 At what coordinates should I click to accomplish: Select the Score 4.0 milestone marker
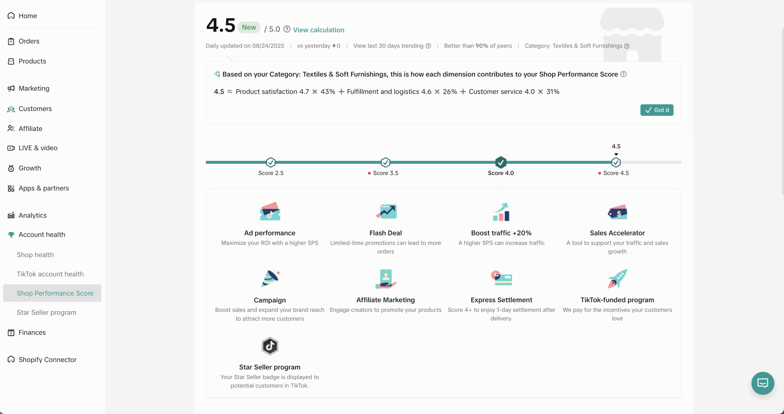[501, 162]
